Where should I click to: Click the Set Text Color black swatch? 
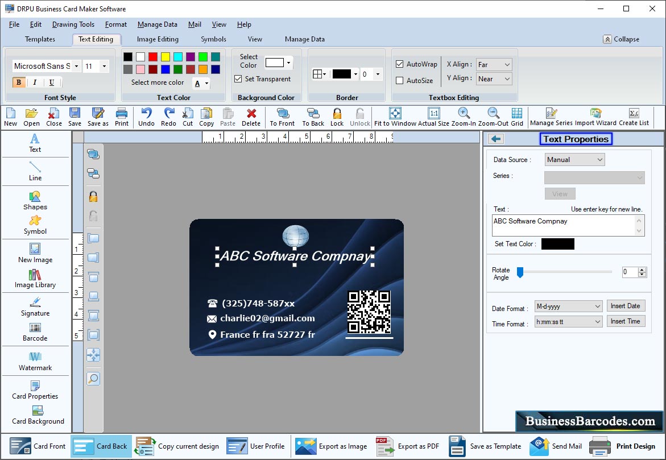point(558,244)
